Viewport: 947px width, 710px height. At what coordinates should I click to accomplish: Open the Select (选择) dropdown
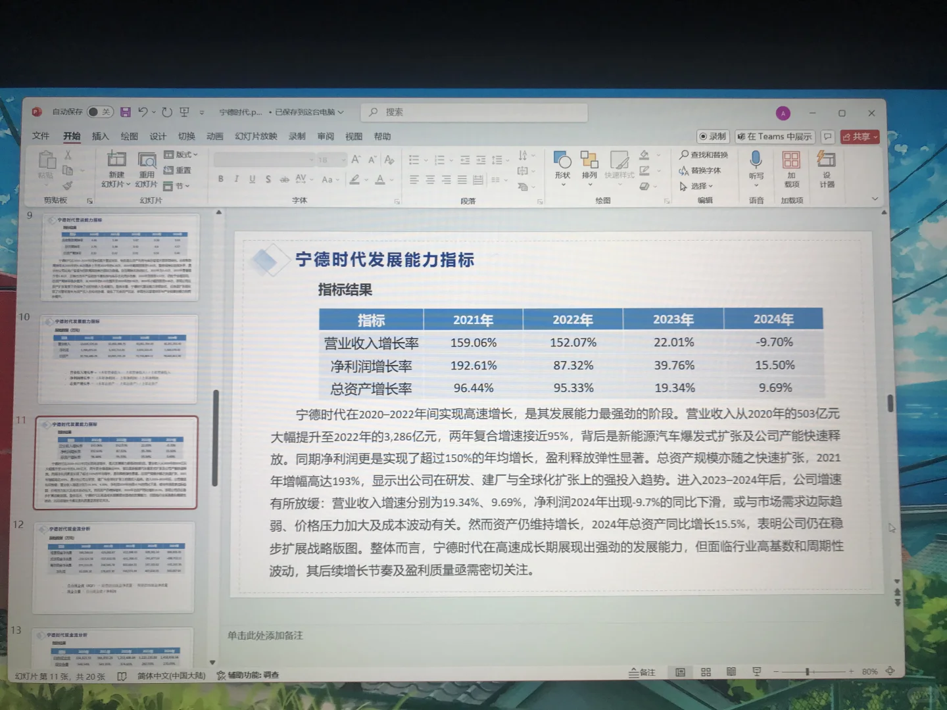click(696, 186)
